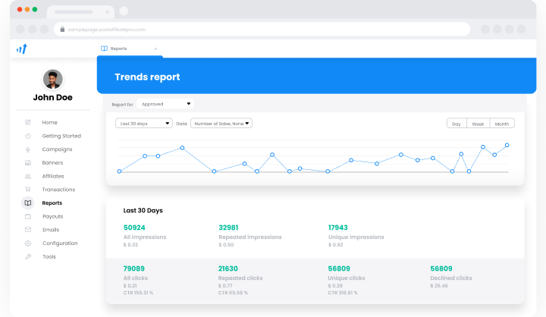546x317 pixels.
Task: Expand the Last 30 days dropdown
Action: 143,123
